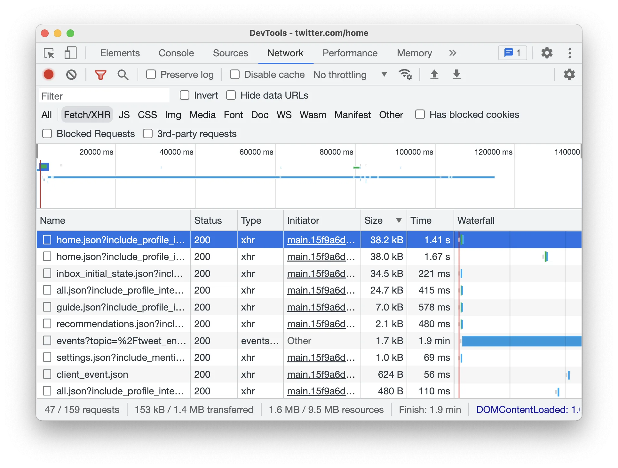This screenshot has width=618, height=468.
Task: Select No throttling preset box
Action: click(x=350, y=75)
